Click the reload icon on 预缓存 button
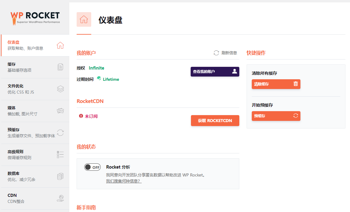350x212 pixels. (x=296, y=116)
